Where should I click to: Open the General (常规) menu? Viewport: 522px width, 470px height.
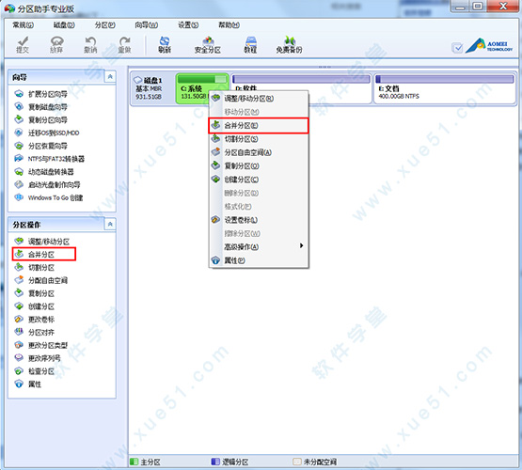(24, 25)
